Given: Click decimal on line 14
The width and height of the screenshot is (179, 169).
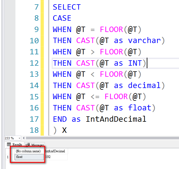Looking at the screenshot, I should tap(144, 85).
